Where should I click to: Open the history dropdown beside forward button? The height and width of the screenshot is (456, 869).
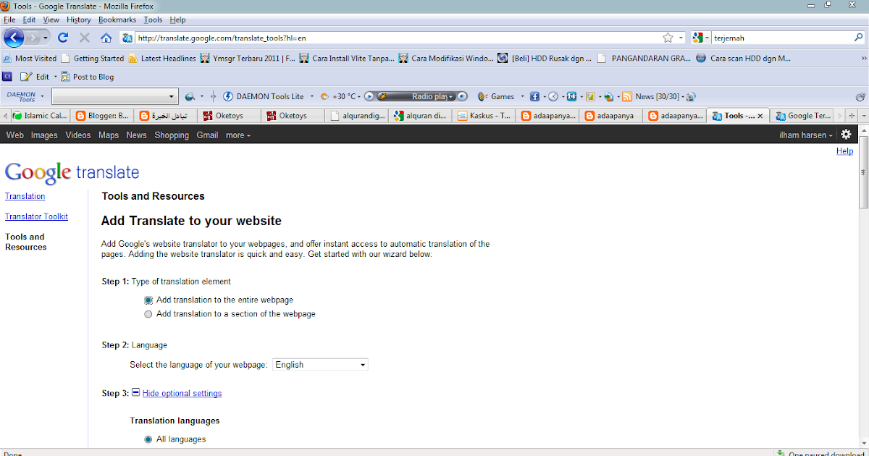pyautogui.click(x=46, y=38)
